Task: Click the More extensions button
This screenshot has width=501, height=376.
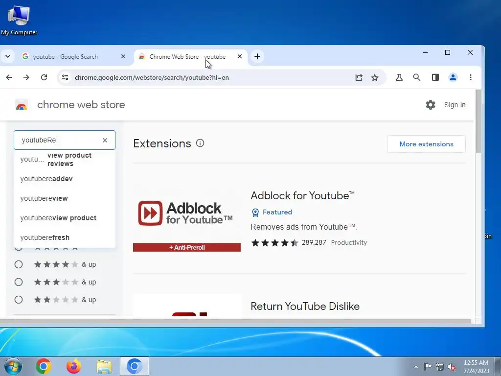Action: [426, 144]
